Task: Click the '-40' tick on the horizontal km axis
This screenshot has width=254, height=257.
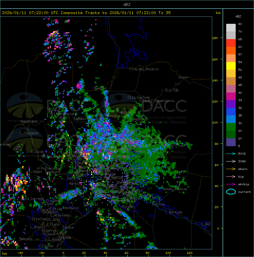Action: (20, 253)
